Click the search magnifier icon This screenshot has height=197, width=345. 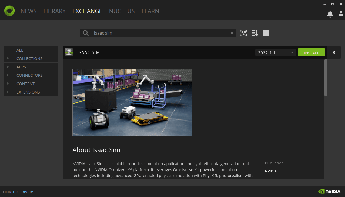pos(86,33)
